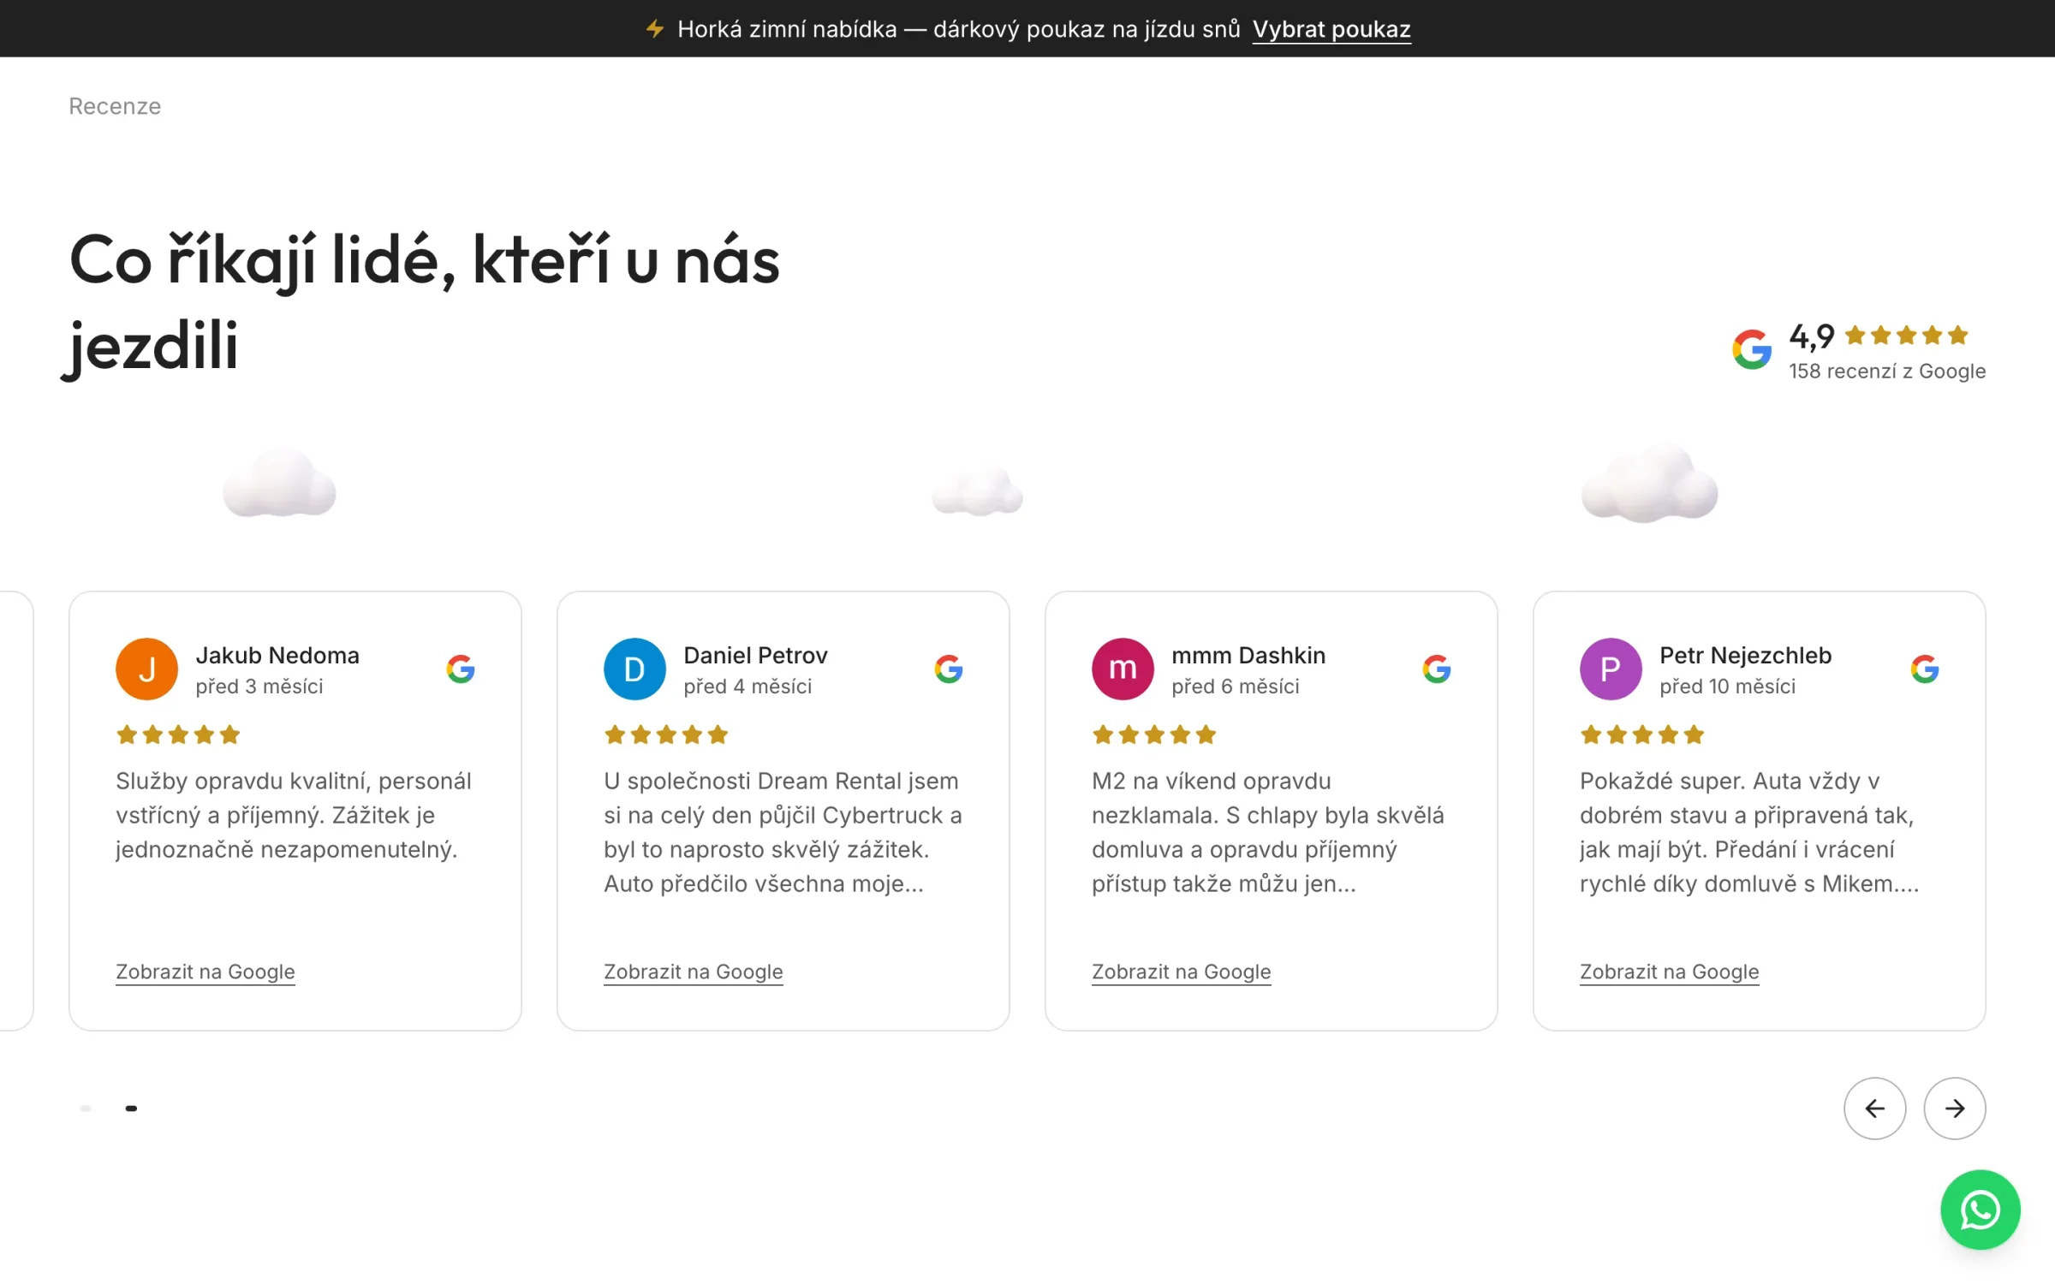
Task: Click the před 10 měsíci timestamp
Action: tap(1728, 687)
